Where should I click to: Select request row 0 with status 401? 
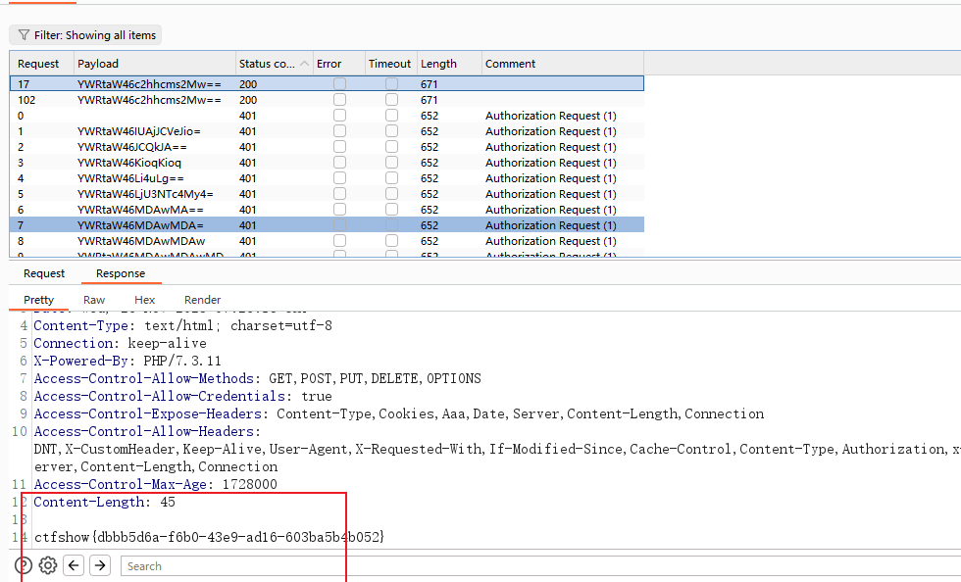pyautogui.click(x=327, y=116)
